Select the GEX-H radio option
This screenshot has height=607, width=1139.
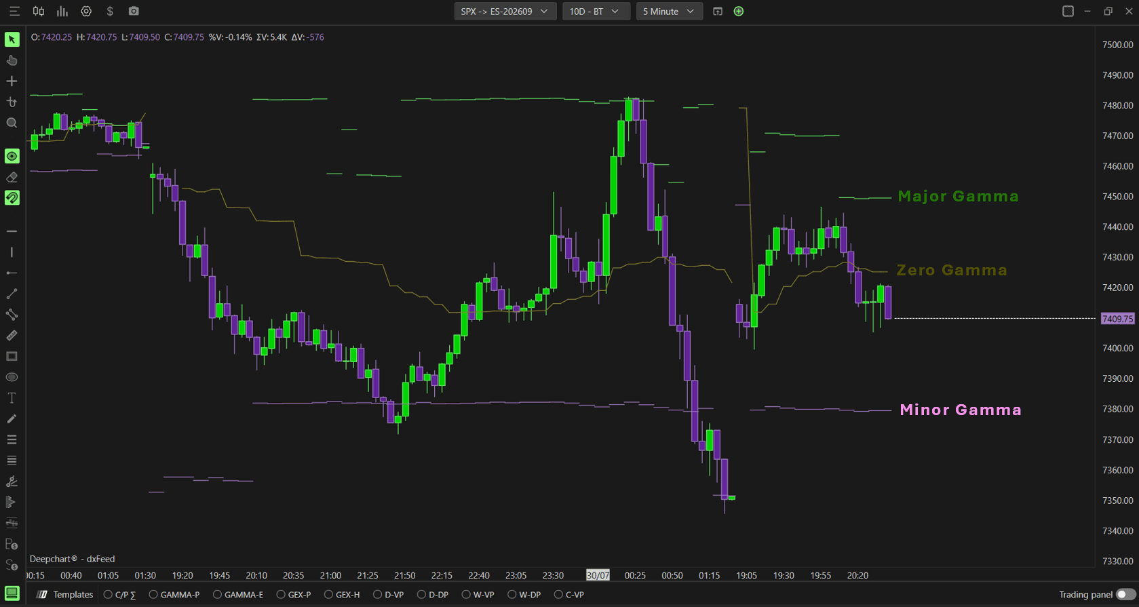click(342, 595)
